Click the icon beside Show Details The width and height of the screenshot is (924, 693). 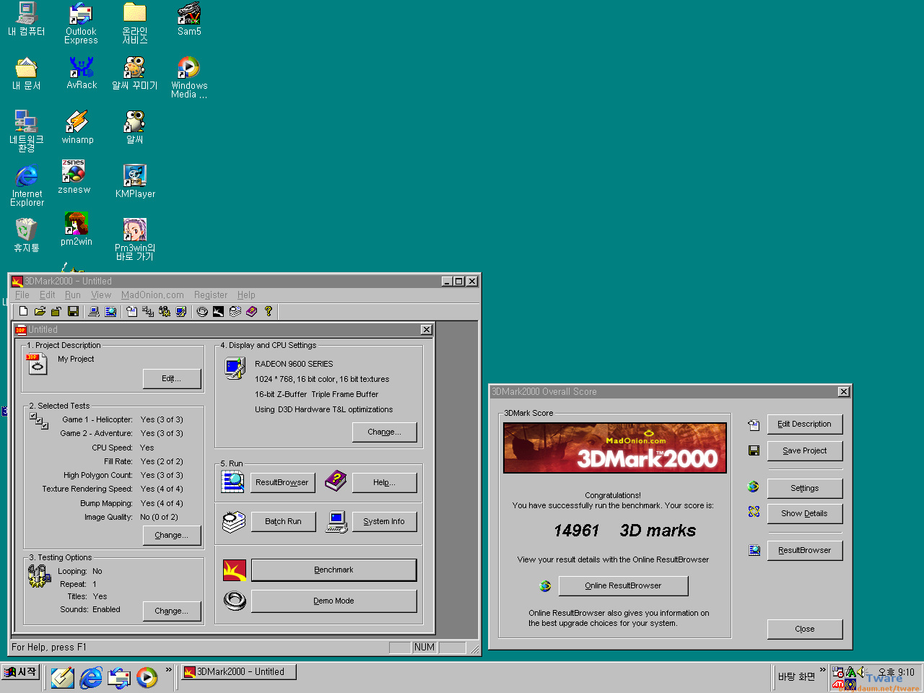pyautogui.click(x=754, y=511)
